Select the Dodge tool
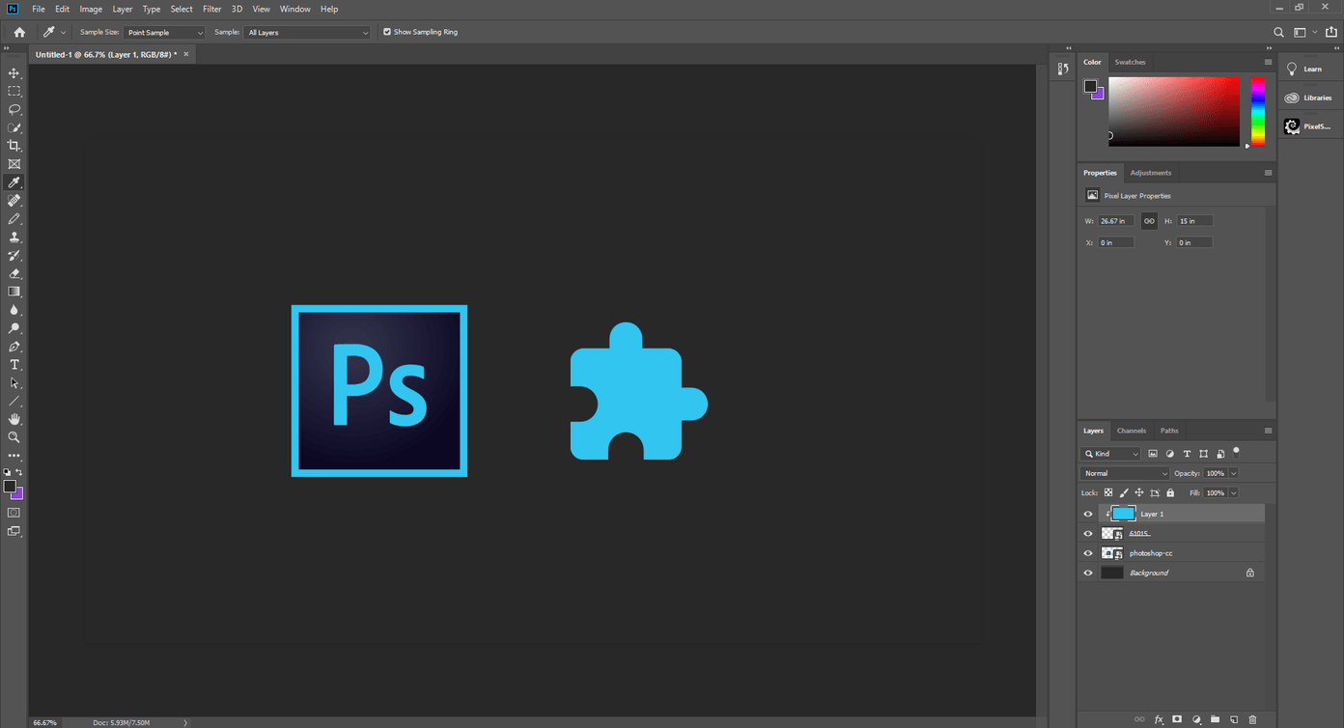 pyautogui.click(x=14, y=328)
